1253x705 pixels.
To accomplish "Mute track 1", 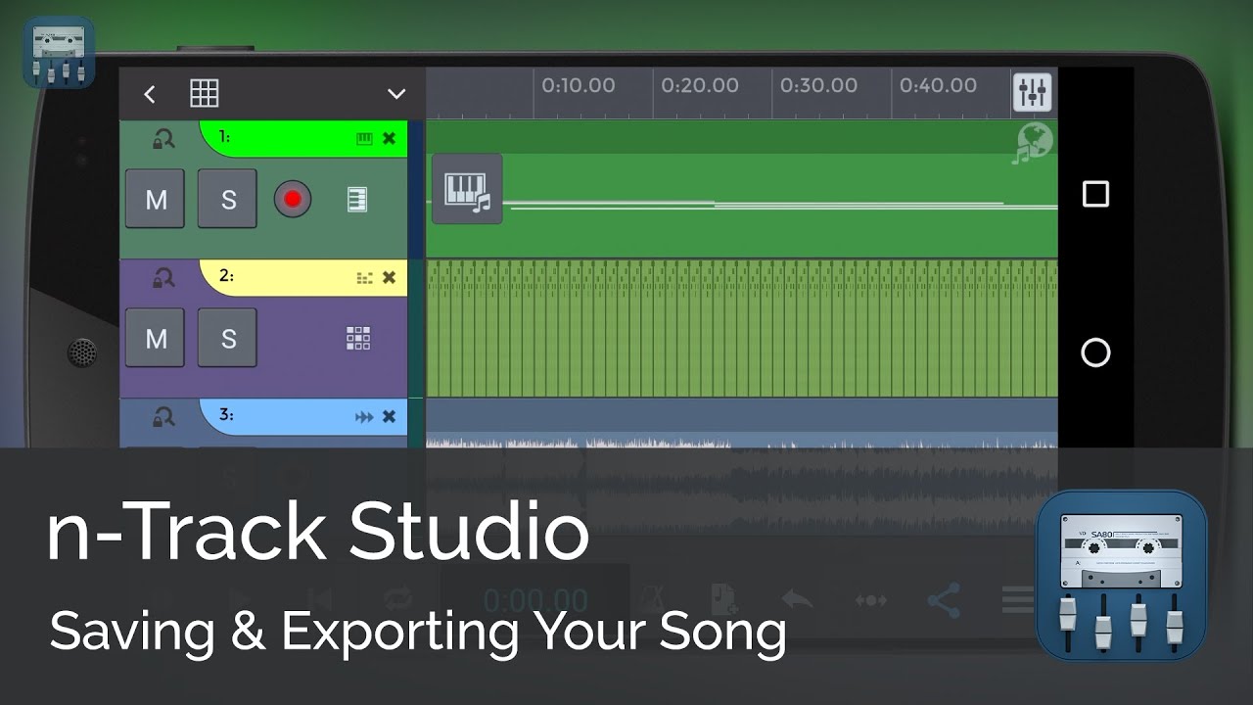I will coord(156,199).
